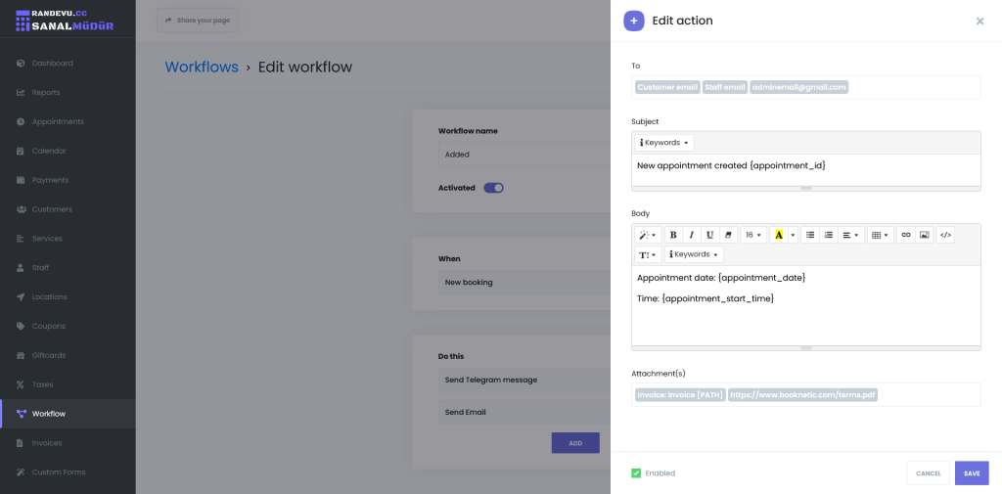Image resolution: width=1002 pixels, height=494 pixels.
Task: Toggle bold formatting in body editor
Action: (x=673, y=235)
